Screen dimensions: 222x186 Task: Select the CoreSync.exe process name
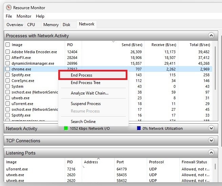[23, 81]
